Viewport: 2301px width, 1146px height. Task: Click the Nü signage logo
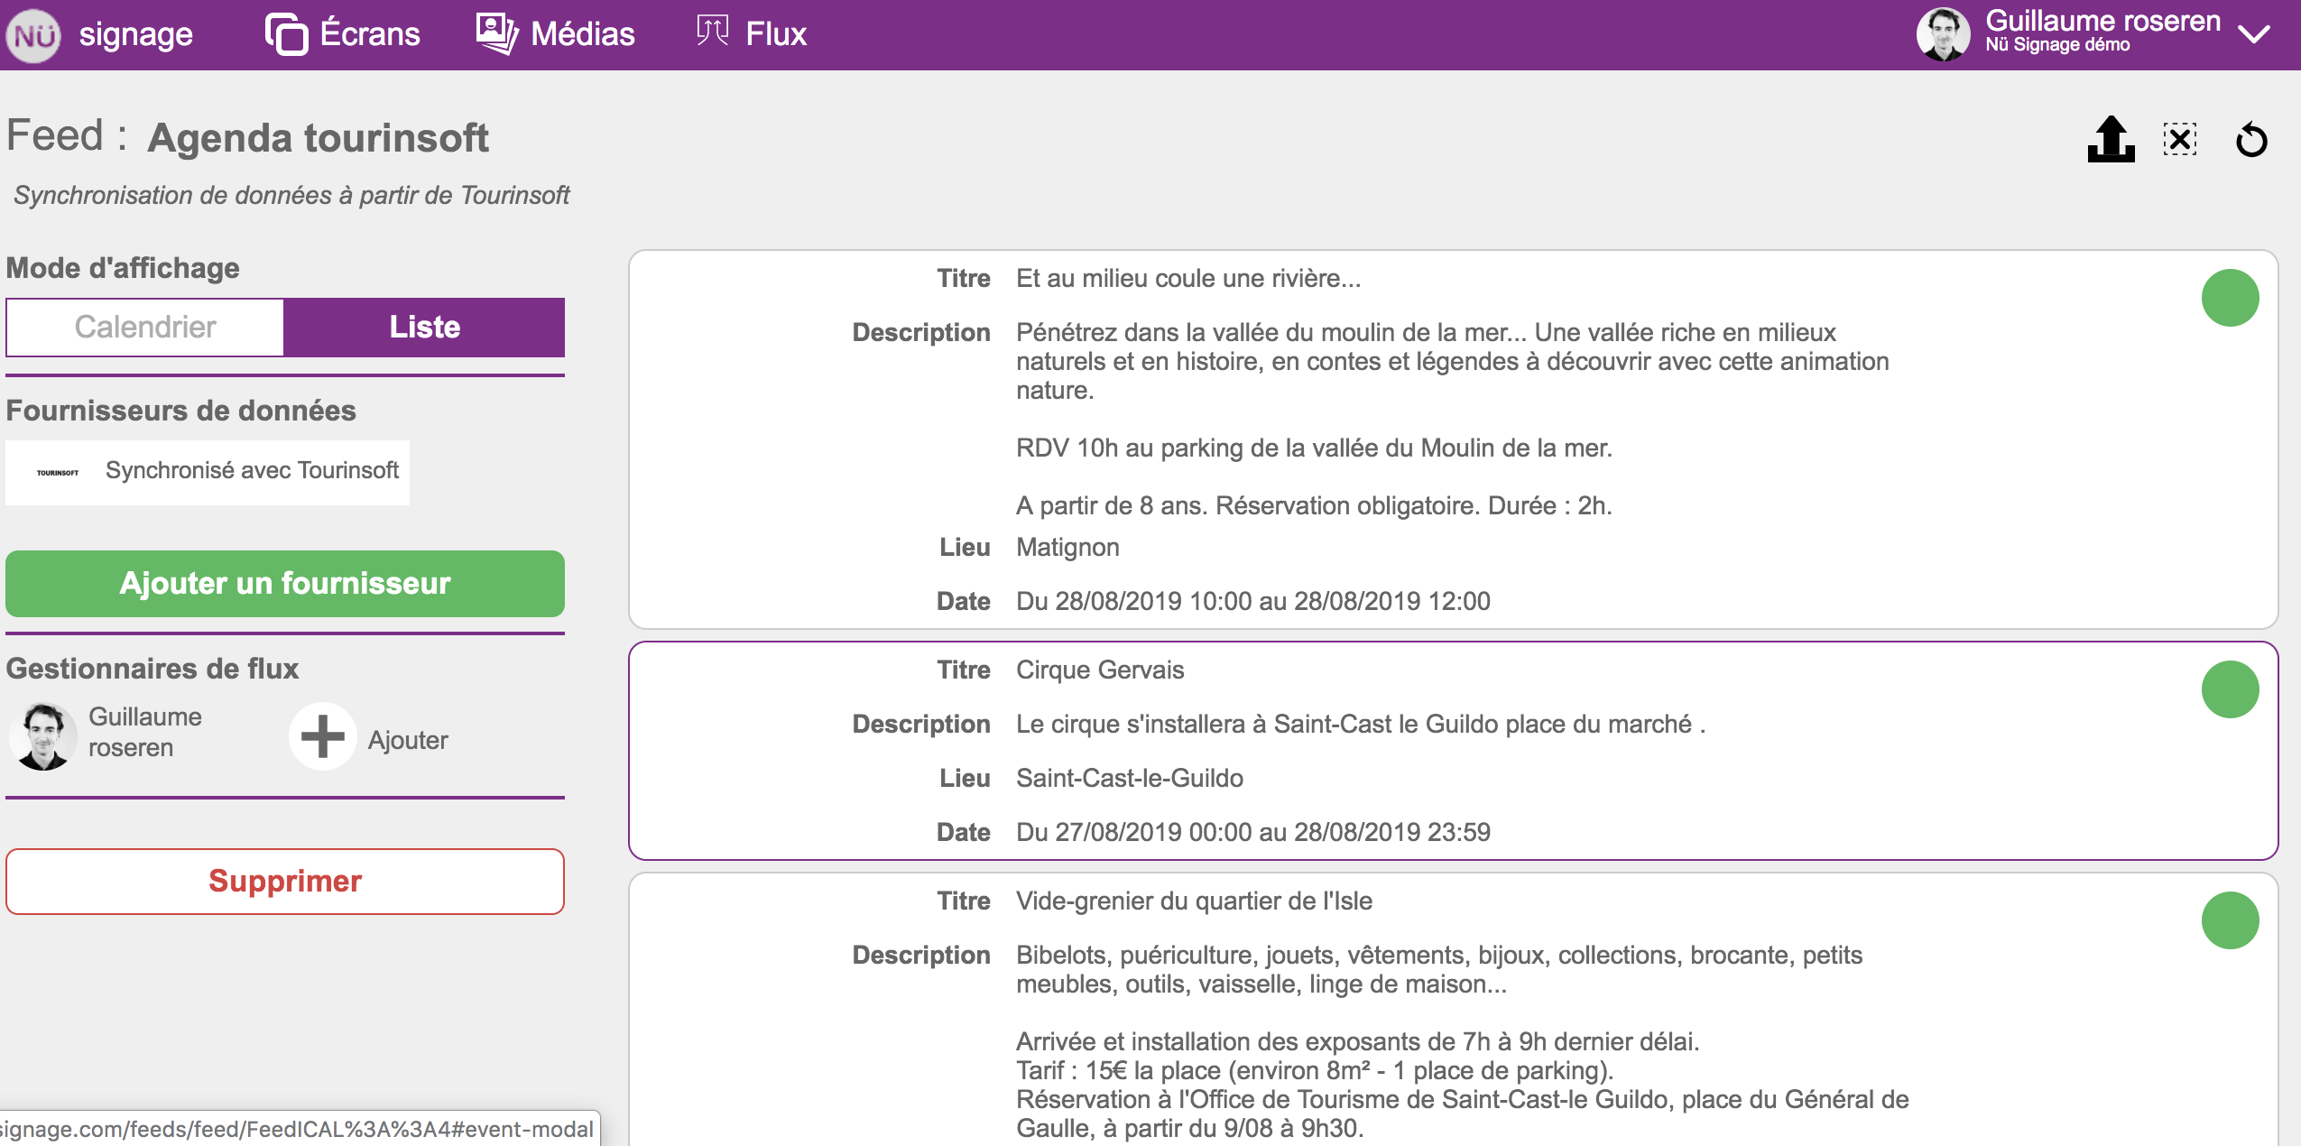click(x=34, y=35)
